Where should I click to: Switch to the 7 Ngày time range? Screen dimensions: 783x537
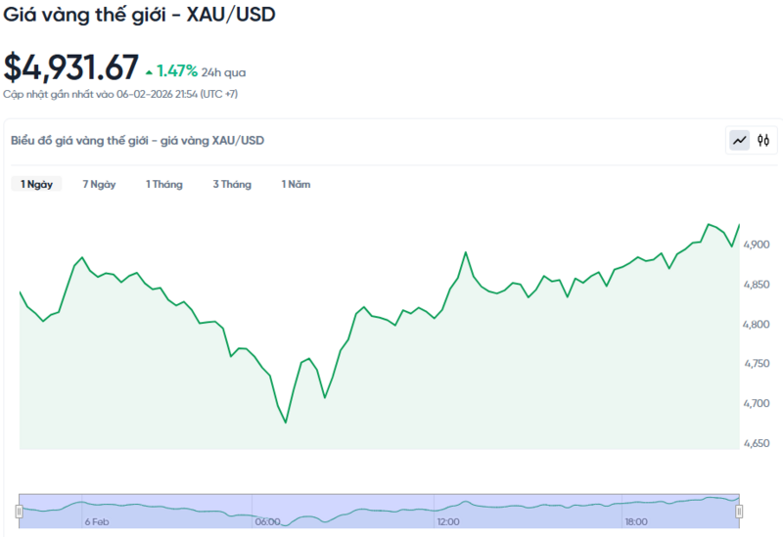point(99,184)
